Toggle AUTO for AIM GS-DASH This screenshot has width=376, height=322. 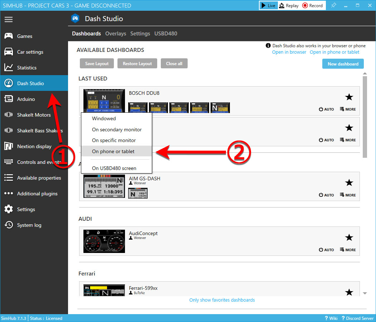tap(326, 195)
